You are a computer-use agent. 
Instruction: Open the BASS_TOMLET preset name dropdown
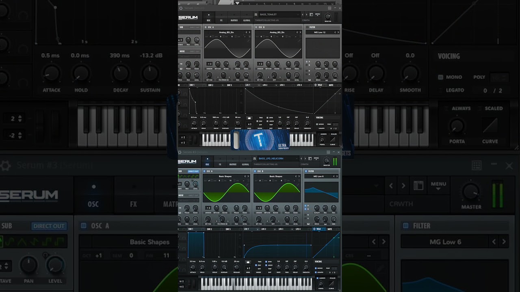[x=279, y=15]
